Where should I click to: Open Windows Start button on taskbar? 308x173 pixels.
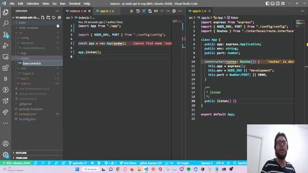pyautogui.click(x=77, y=169)
